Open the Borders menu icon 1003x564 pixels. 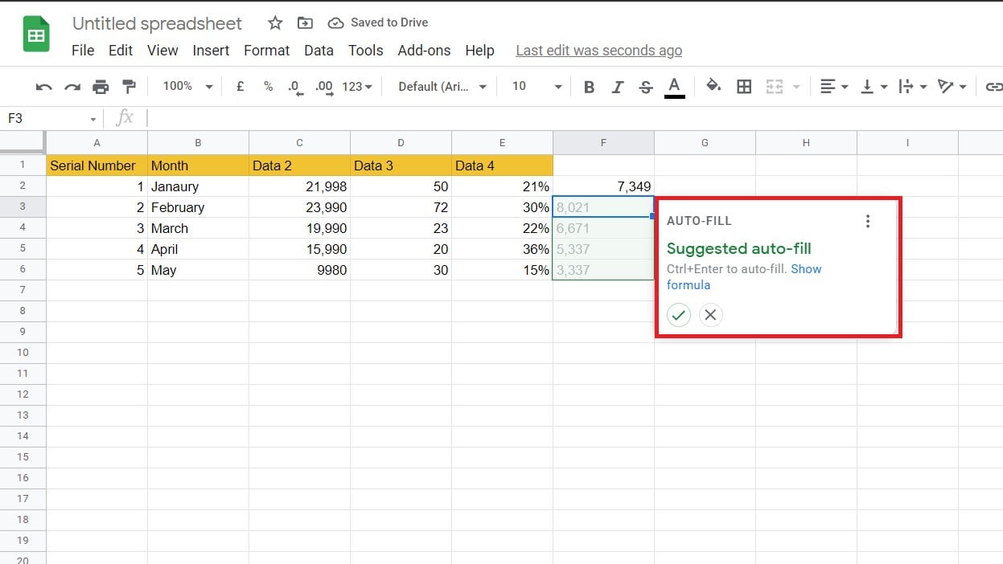click(744, 86)
